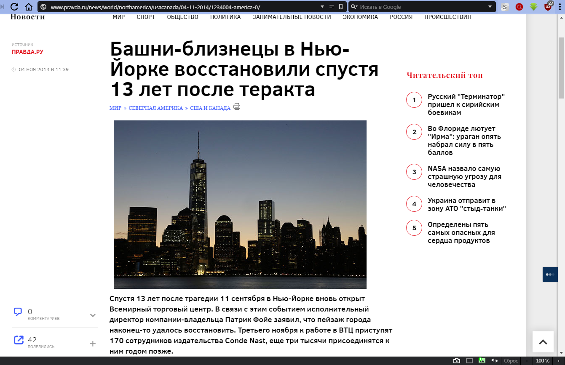Viewport: 565px width, 365px height.
Task: Open the ЭКОНОМИКА menu section
Action: (360, 17)
